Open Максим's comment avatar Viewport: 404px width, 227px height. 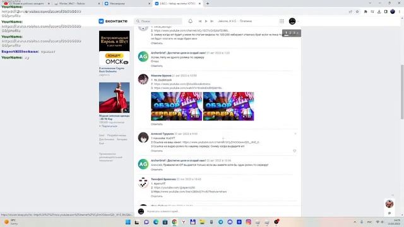[x=143, y=79]
